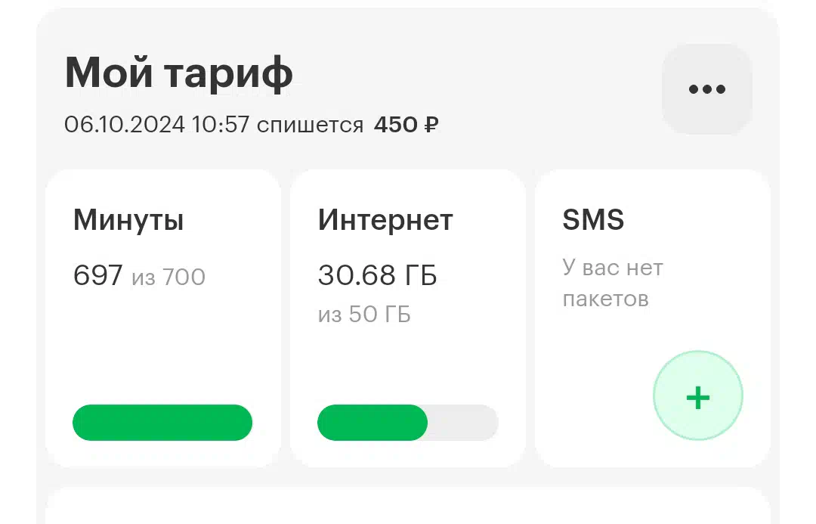
Task: Click the unfilled part of the Интернет bar
Action: (462, 423)
